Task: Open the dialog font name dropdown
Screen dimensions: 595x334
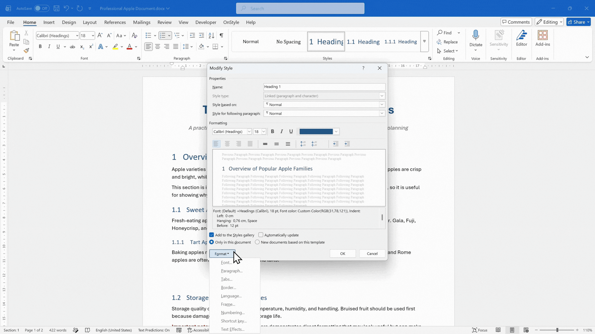Action: click(249, 131)
